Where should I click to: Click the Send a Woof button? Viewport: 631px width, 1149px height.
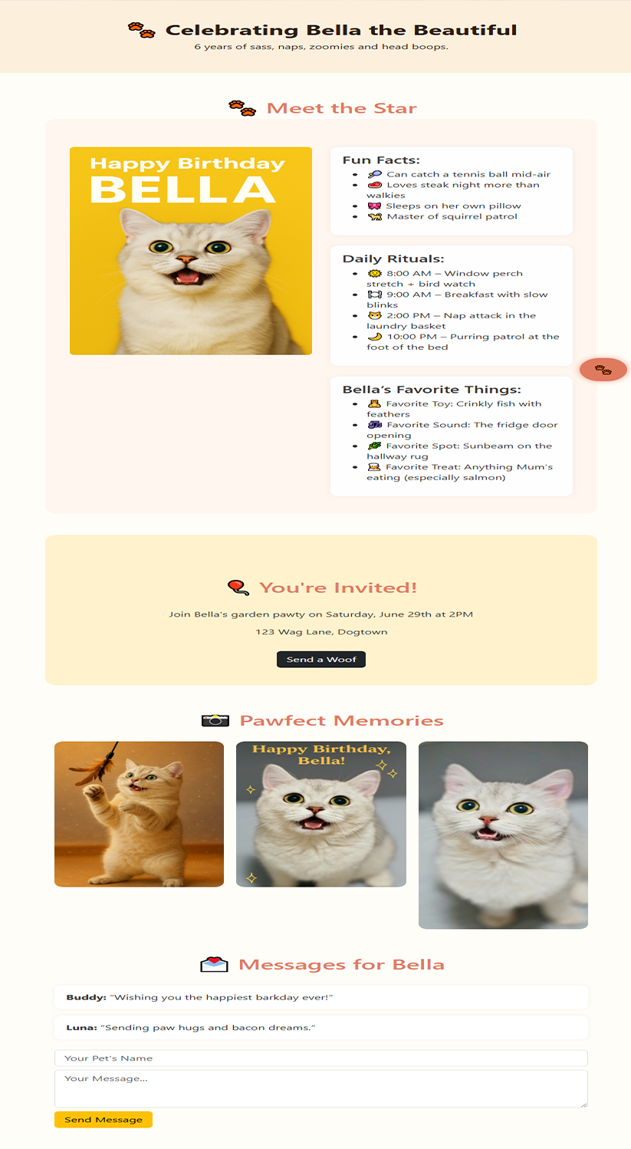click(321, 660)
